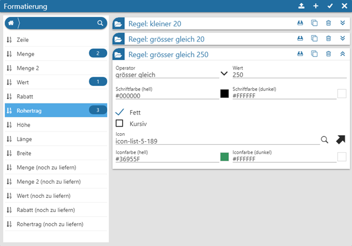This screenshot has width=352, height=246.
Task: Collapse the rule 'grösser gleich 250'
Action: coord(343,54)
